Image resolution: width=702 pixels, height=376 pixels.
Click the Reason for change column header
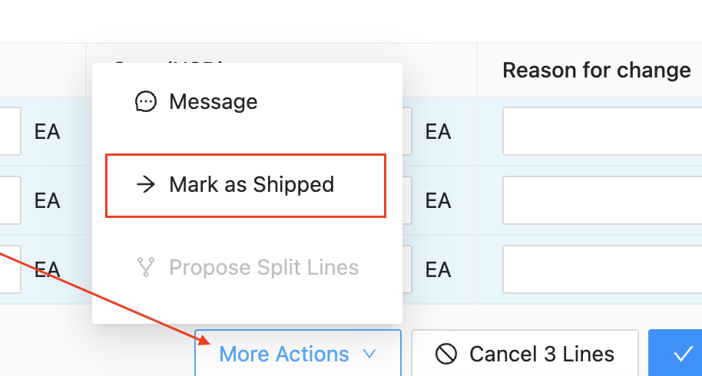[596, 70]
